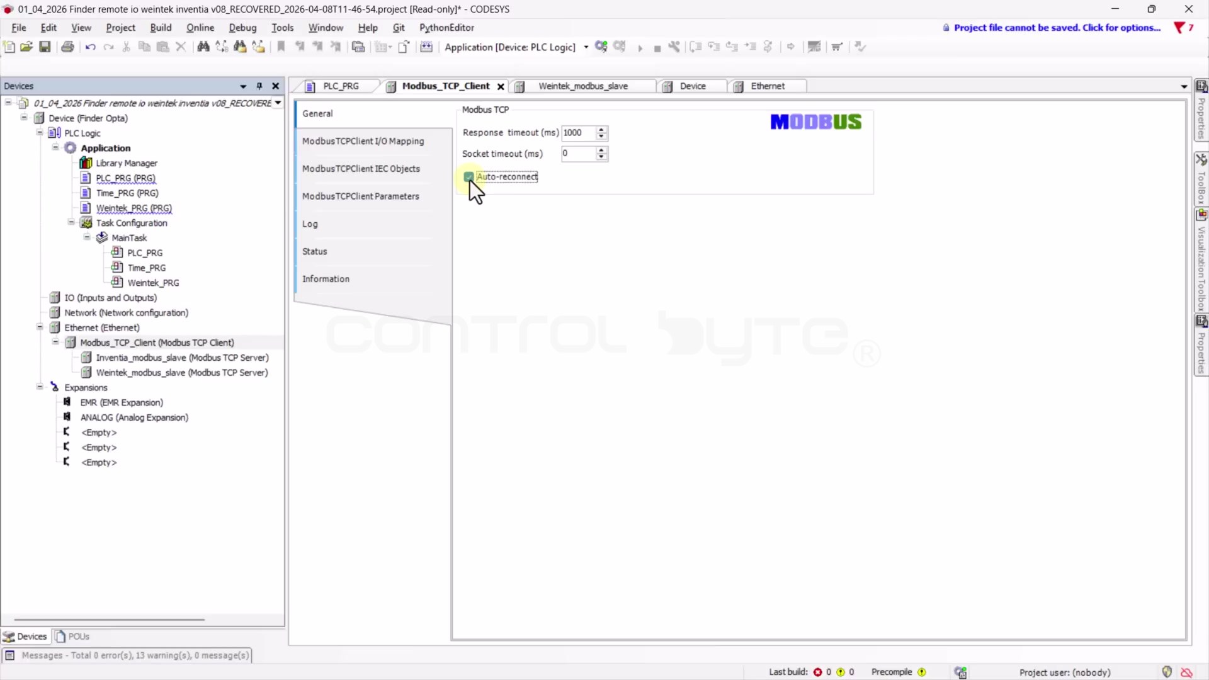Switch to the POUs bottom tab
Viewport: 1209px width, 680px height.
click(72, 637)
